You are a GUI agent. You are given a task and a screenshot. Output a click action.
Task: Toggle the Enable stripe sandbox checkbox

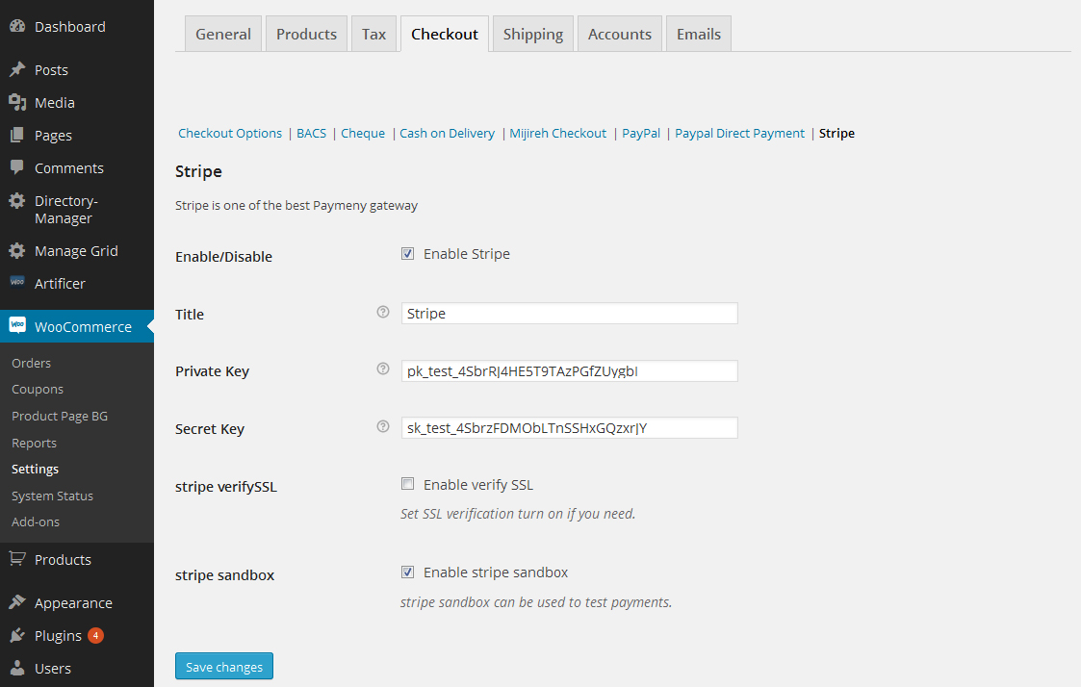point(408,572)
